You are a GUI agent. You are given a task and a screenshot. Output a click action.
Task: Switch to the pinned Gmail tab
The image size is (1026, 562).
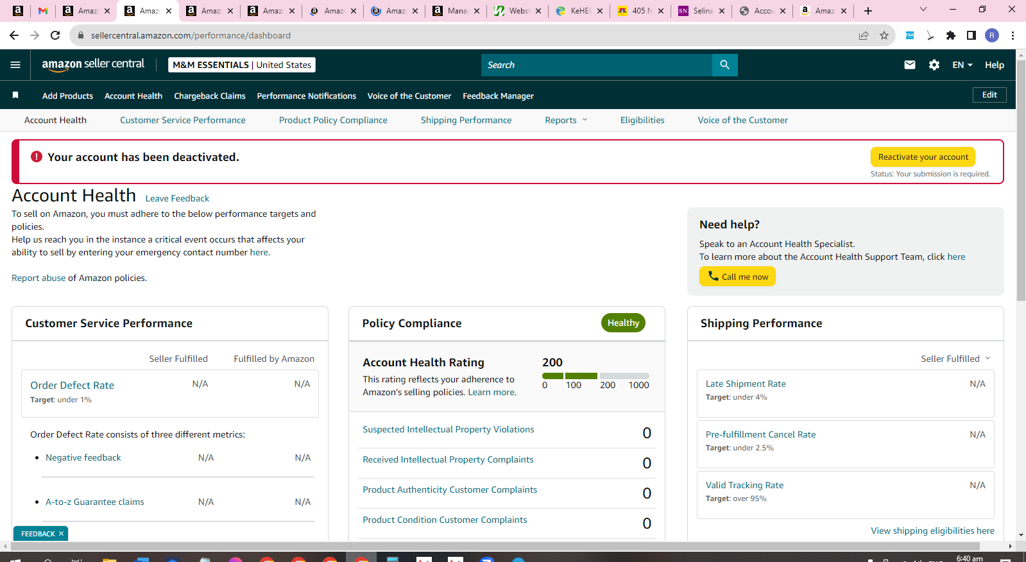pyautogui.click(x=43, y=11)
